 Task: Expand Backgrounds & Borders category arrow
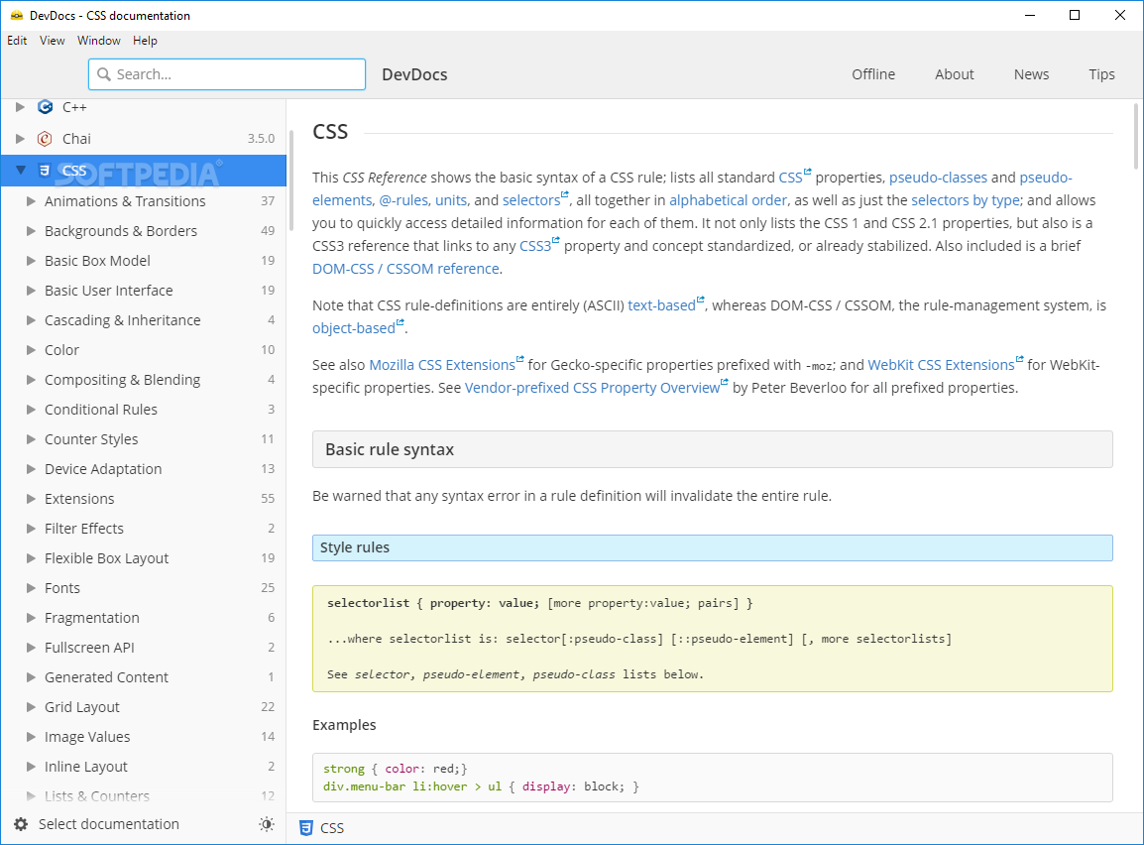(x=31, y=230)
